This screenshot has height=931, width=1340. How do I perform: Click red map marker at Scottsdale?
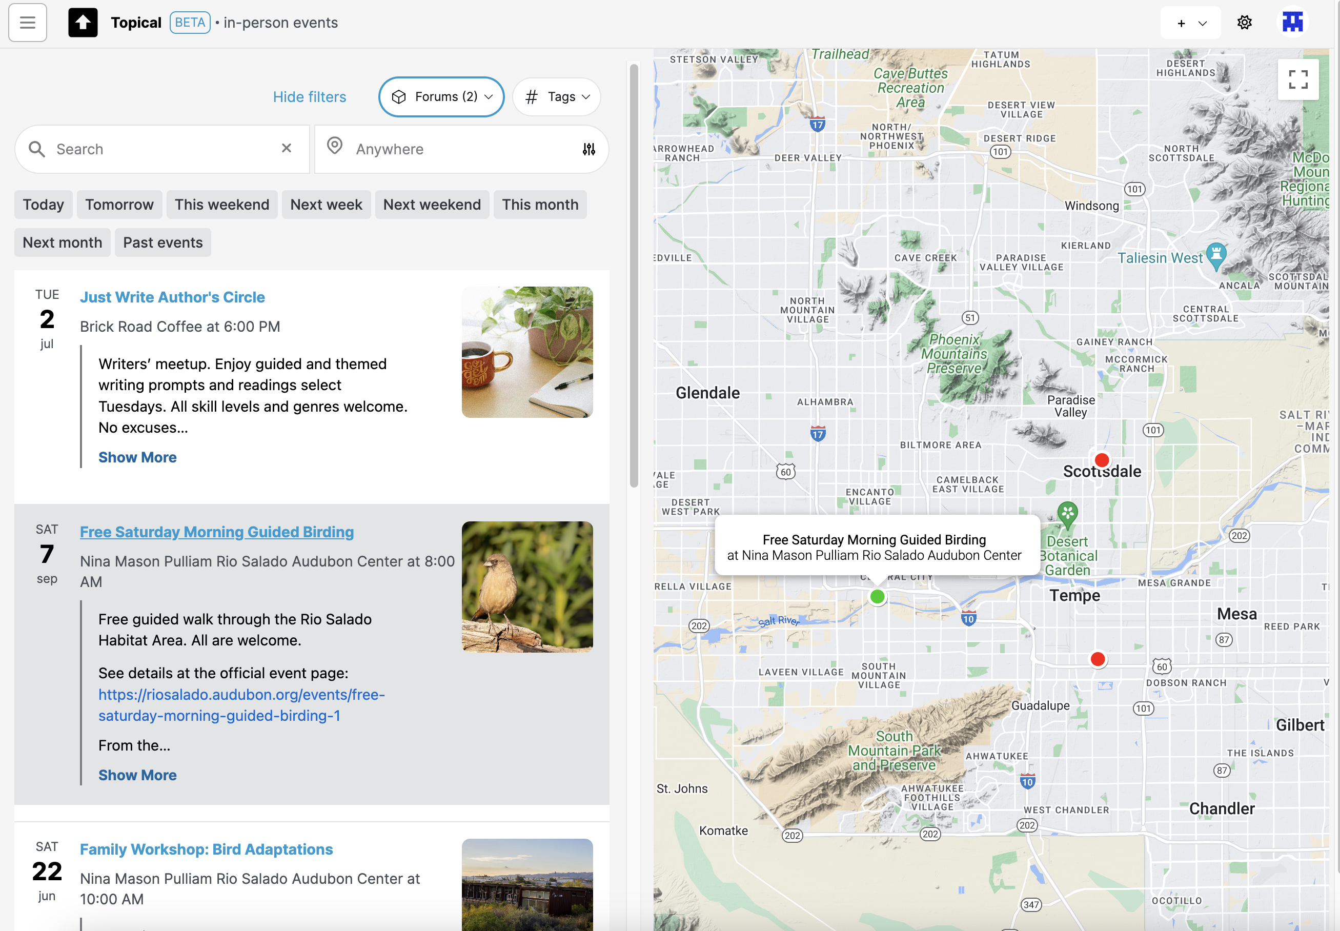click(1102, 460)
